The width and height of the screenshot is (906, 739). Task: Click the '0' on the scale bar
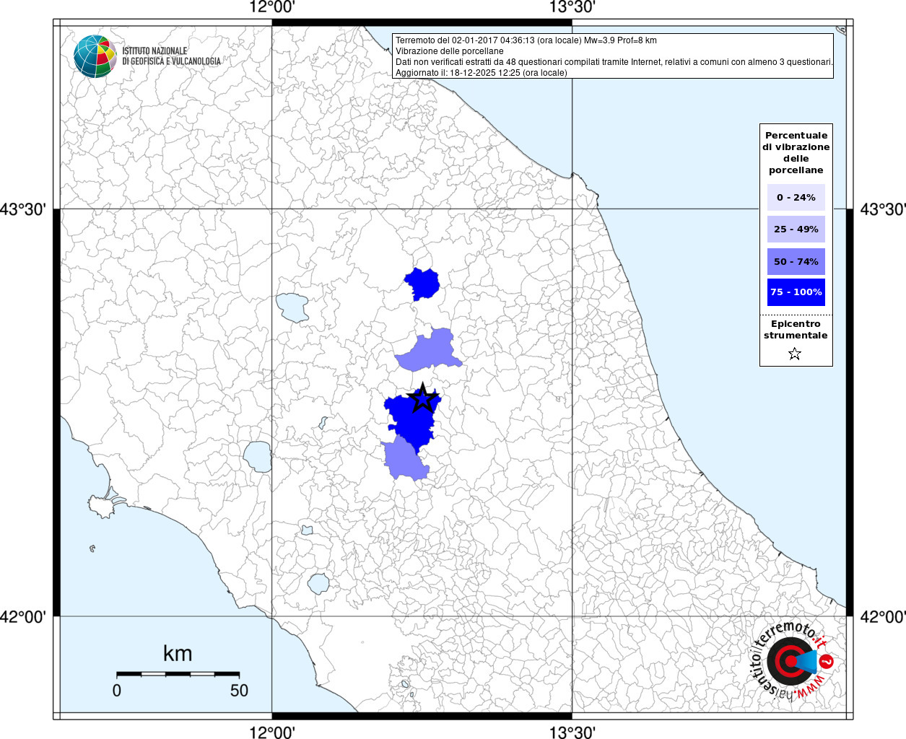click(117, 691)
